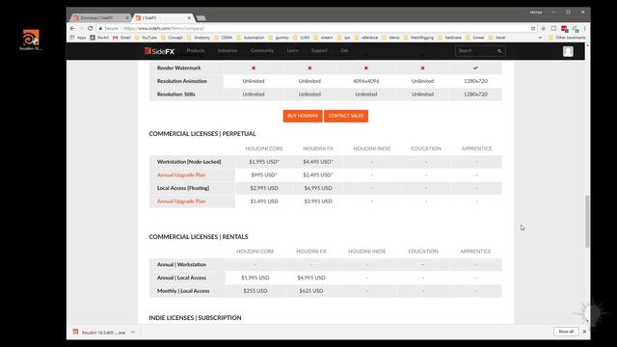Open Annual Upgrade Plan link priced $995 USD

click(181, 174)
